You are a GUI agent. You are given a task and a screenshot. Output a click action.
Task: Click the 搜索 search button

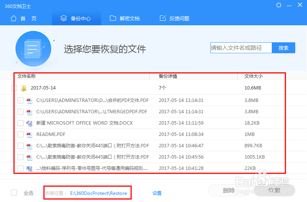coord(283,48)
